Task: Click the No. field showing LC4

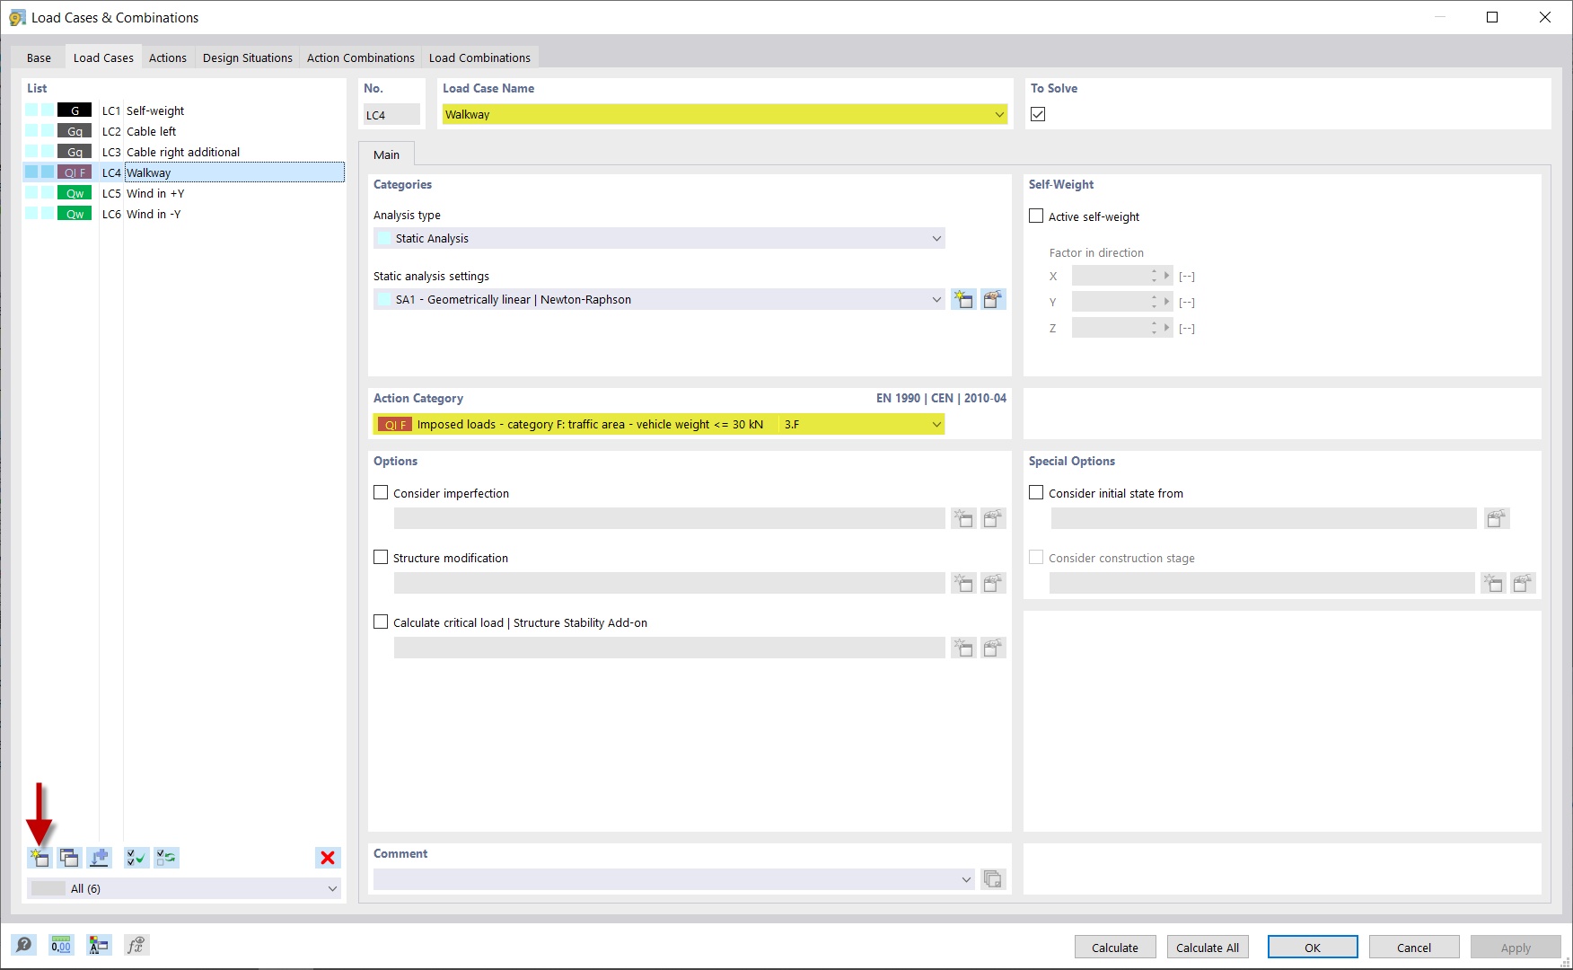Action: [391, 115]
